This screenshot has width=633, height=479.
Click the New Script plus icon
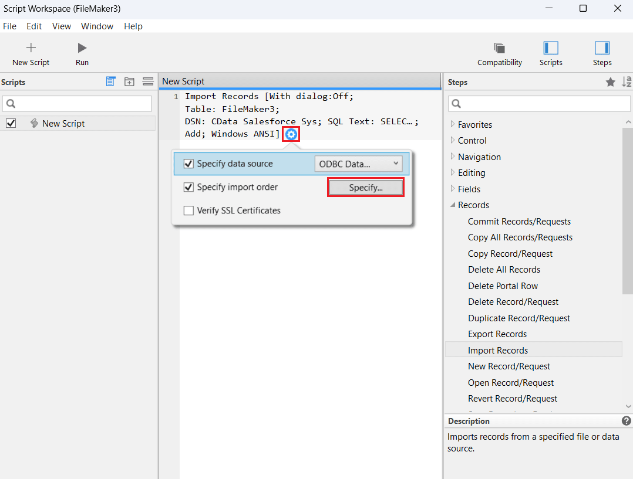point(31,48)
